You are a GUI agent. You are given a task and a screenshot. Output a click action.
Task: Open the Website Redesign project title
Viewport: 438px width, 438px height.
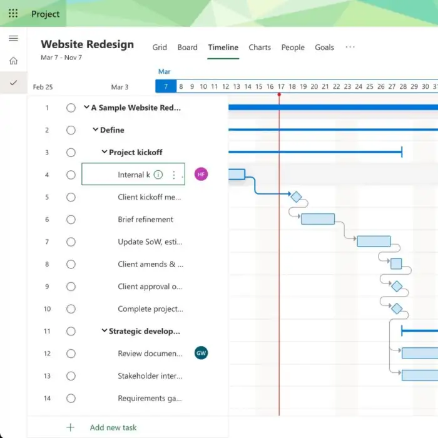tap(87, 44)
